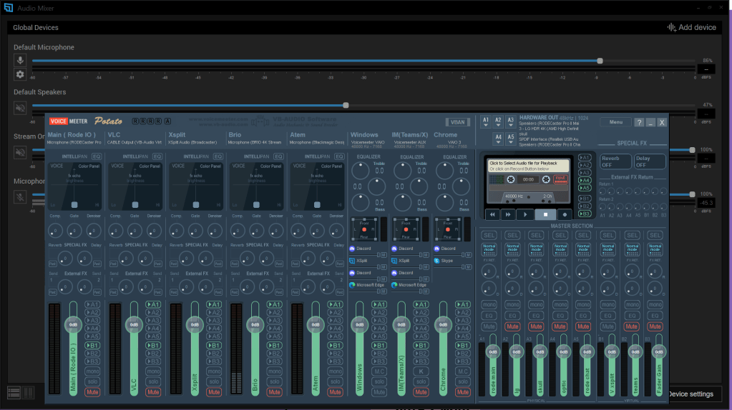Toggle Reverb OFF special FX
The image size is (732, 410).
615,161
